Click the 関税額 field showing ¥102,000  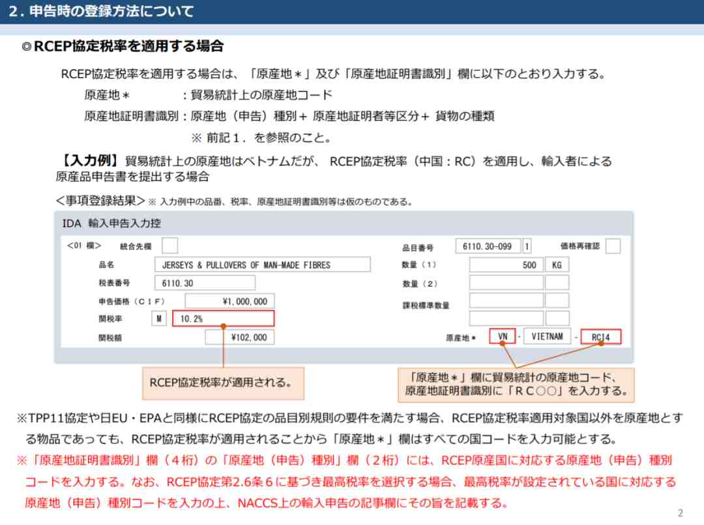pos(239,337)
